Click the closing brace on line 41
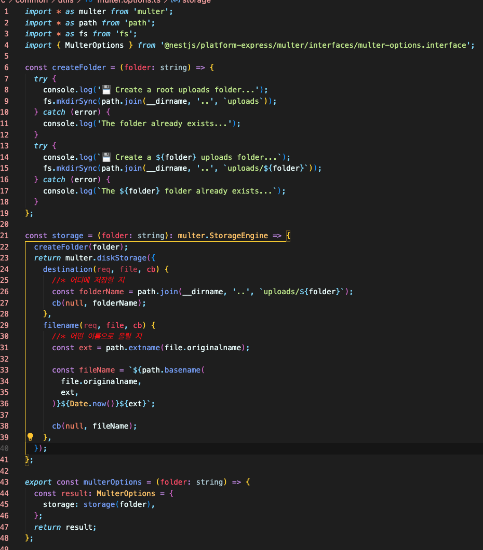483x550 pixels. click(27, 460)
